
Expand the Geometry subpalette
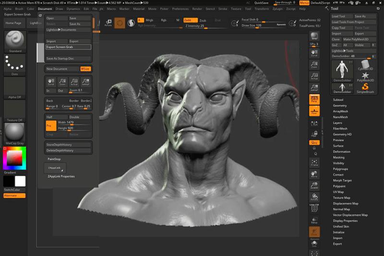coord(340,106)
